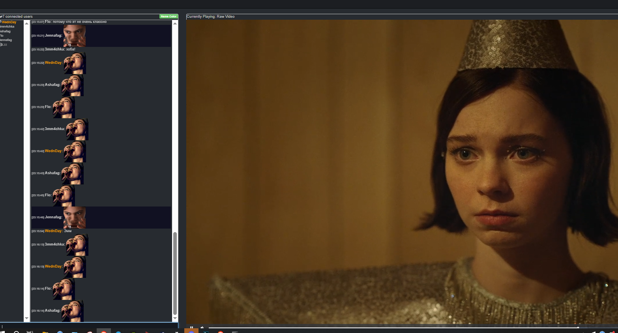
Task: Click Ashafag's emote at 23:15:43
Action: [73, 173]
